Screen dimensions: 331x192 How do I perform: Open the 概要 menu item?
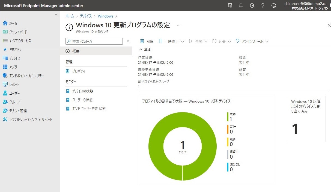point(96,51)
